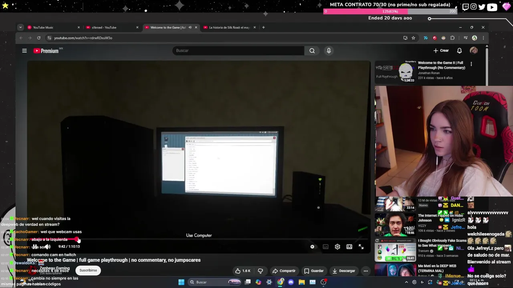Mute the video volume speaker
The height and width of the screenshot is (288, 513).
coord(47,247)
